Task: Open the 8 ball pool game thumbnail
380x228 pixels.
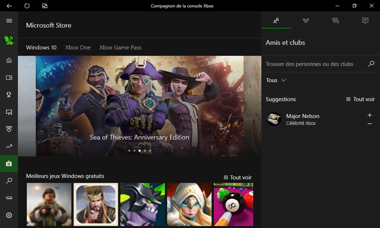Action: (x=233, y=204)
